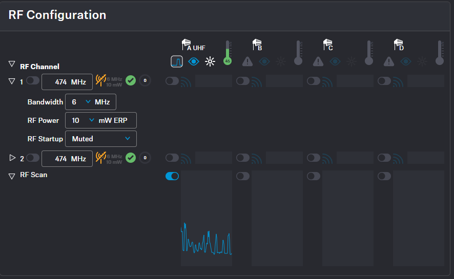The image size is (454, 279).
Task: Click channel 1's orange muted antenna icon
Action: click(101, 81)
